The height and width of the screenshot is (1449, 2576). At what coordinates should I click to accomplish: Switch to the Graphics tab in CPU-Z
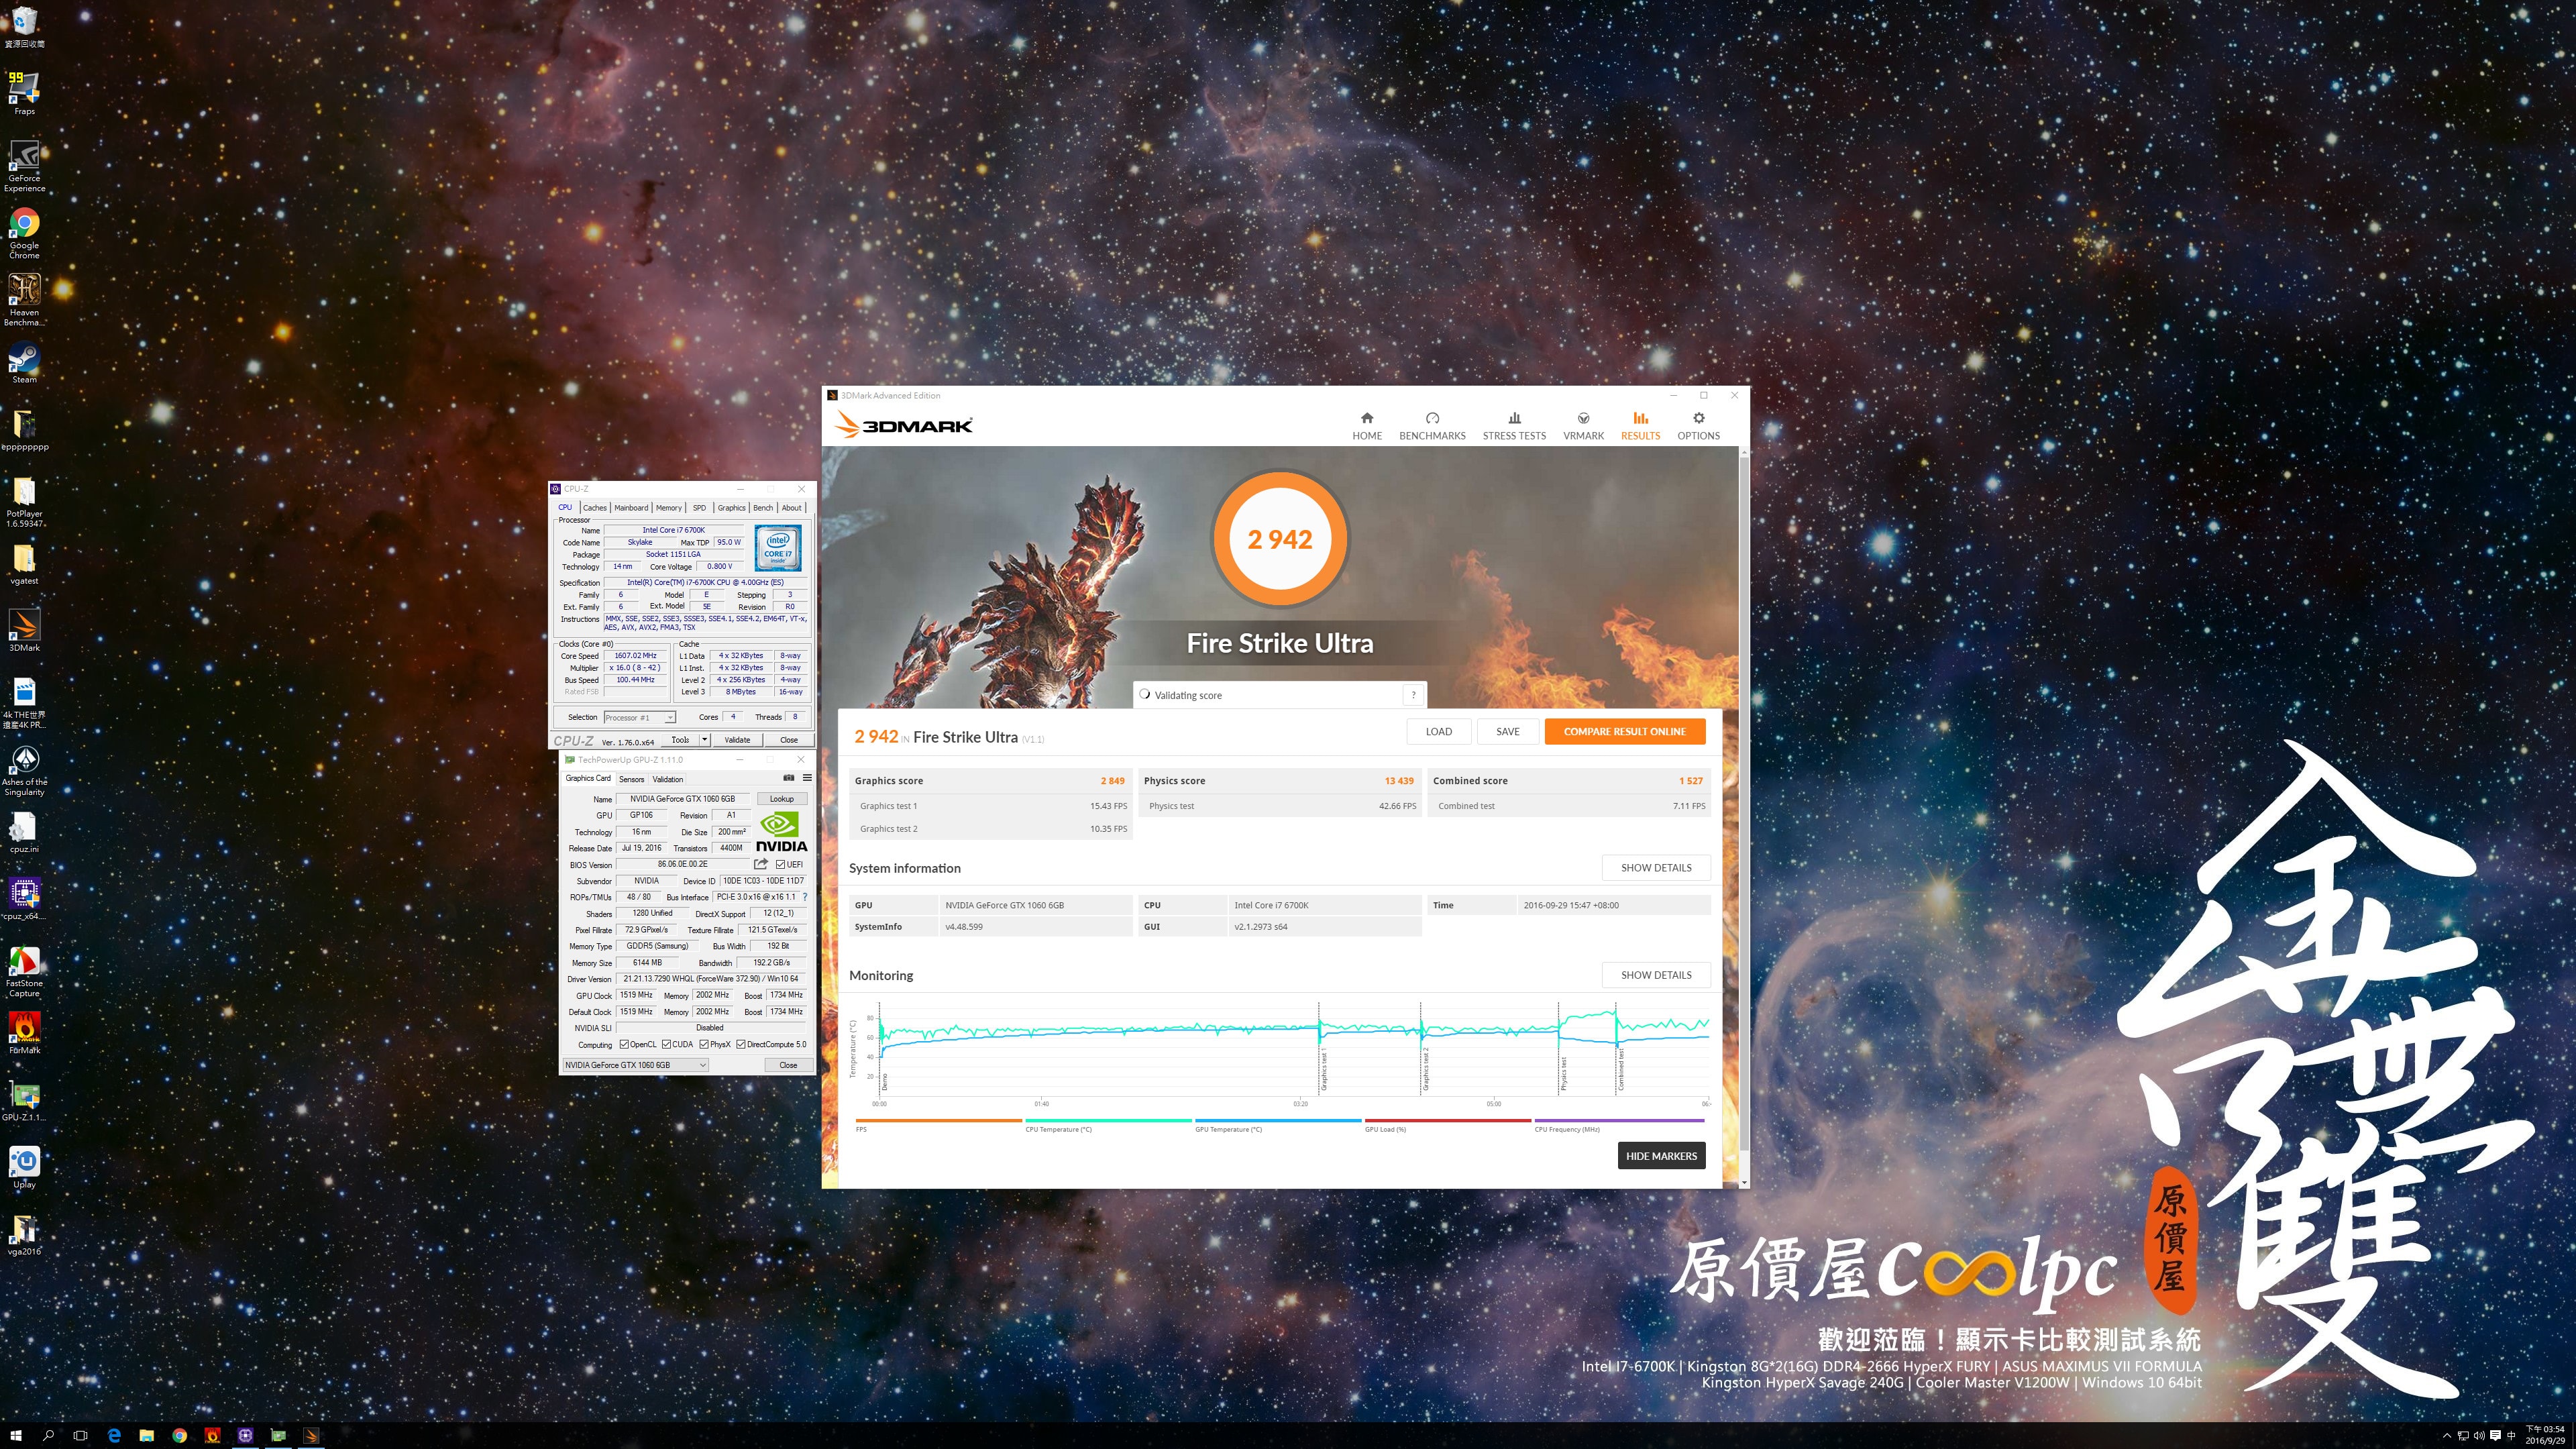[x=731, y=507]
